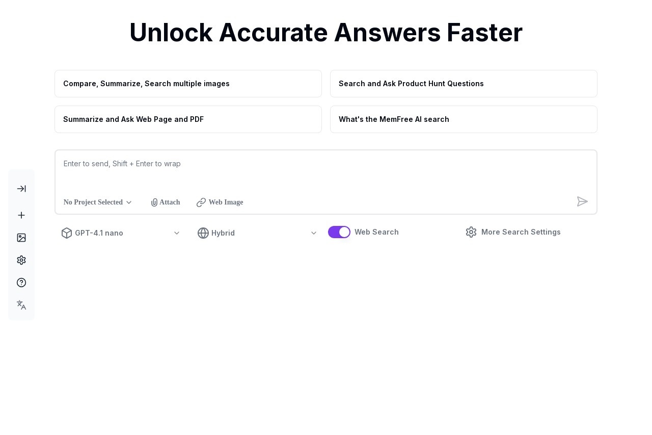Open the GPT-4.1 nano model dropdown
The width and height of the screenshot is (652, 435).
click(x=121, y=233)
